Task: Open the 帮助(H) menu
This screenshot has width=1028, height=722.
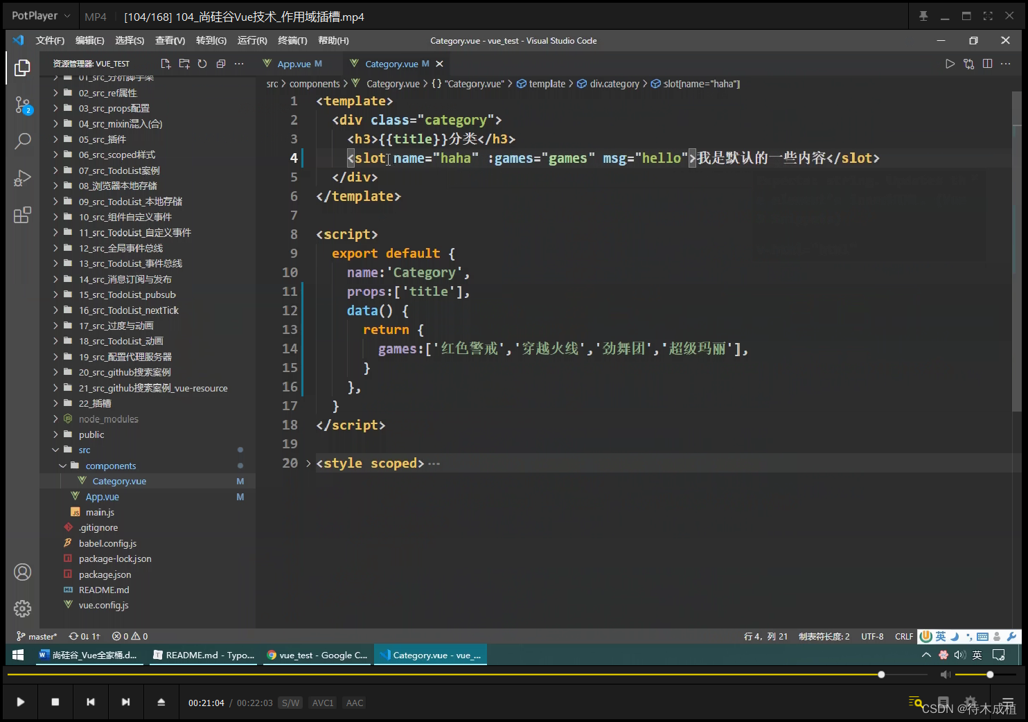Action: (333, 41)
